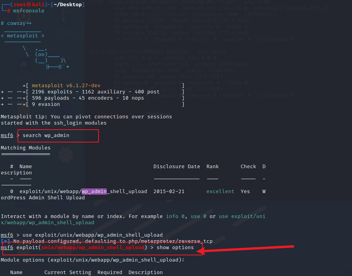Screen dimensions: 352x276
Task: Click 'ordPress Admin Shell Upload' description text
Action: point(43,198)
